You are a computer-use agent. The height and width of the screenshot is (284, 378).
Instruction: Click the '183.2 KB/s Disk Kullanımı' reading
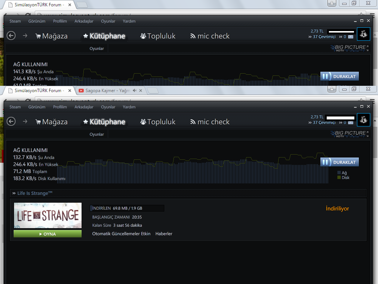pyautogui.click(x=39, y=179)
